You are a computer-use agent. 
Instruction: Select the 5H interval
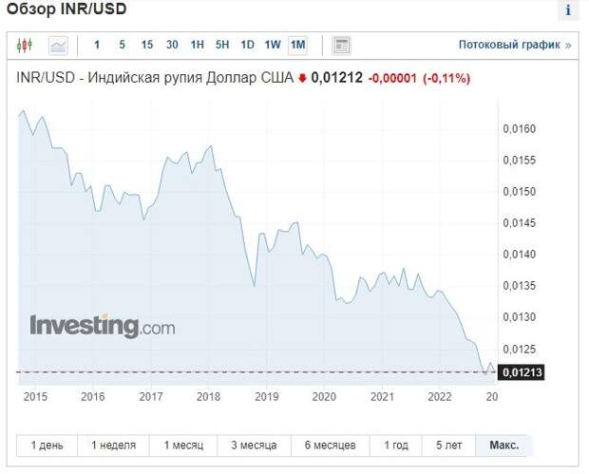[x=222, y=45]
